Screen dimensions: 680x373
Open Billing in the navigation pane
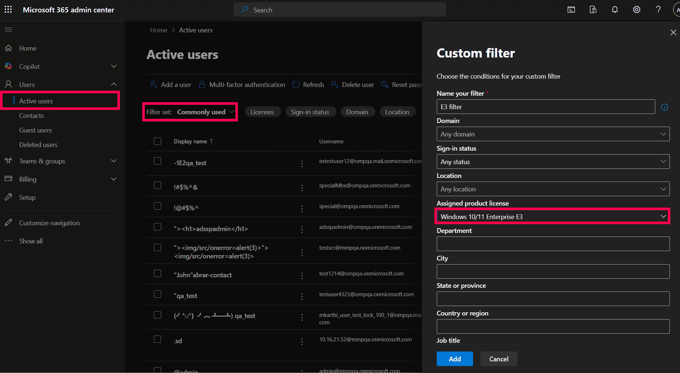[28, 179]
